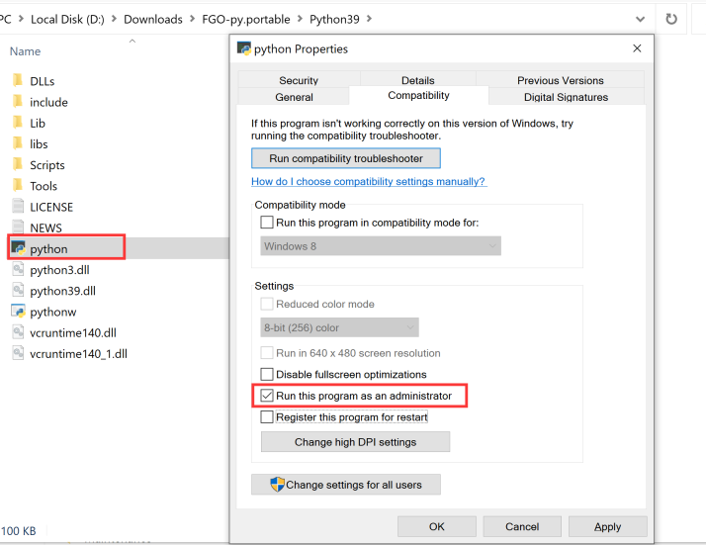The height and width of the screenshot is (545, 706).
Task: Open the Digital Signatures tab
Action: tap(566, 96)
